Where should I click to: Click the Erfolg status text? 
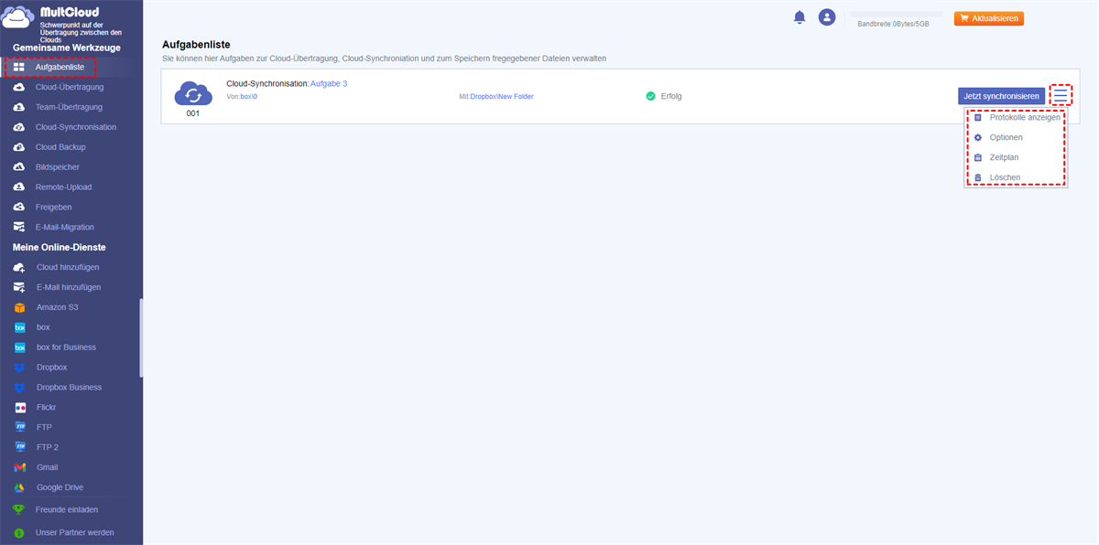(x=671, y=96)
